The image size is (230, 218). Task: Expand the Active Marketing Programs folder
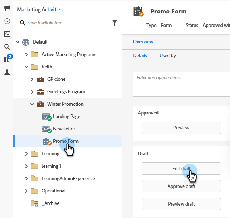click(27, 55)
